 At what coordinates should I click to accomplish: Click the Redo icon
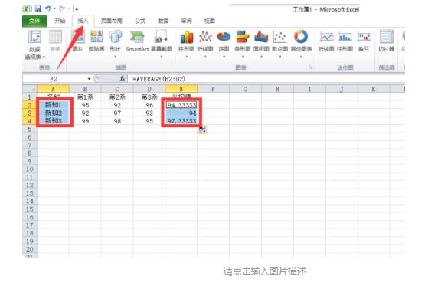pyautogui.click(x=62, y=9)
